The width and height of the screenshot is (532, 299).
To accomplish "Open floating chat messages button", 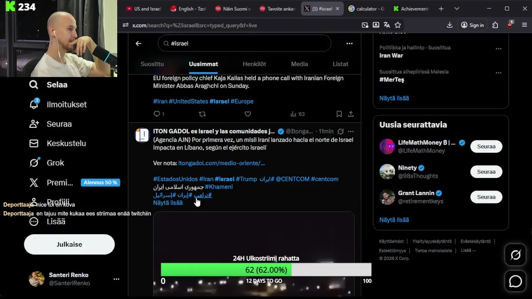I will coord(515,281).
